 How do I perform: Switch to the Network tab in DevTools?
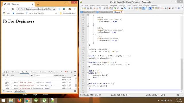[43, 72]
